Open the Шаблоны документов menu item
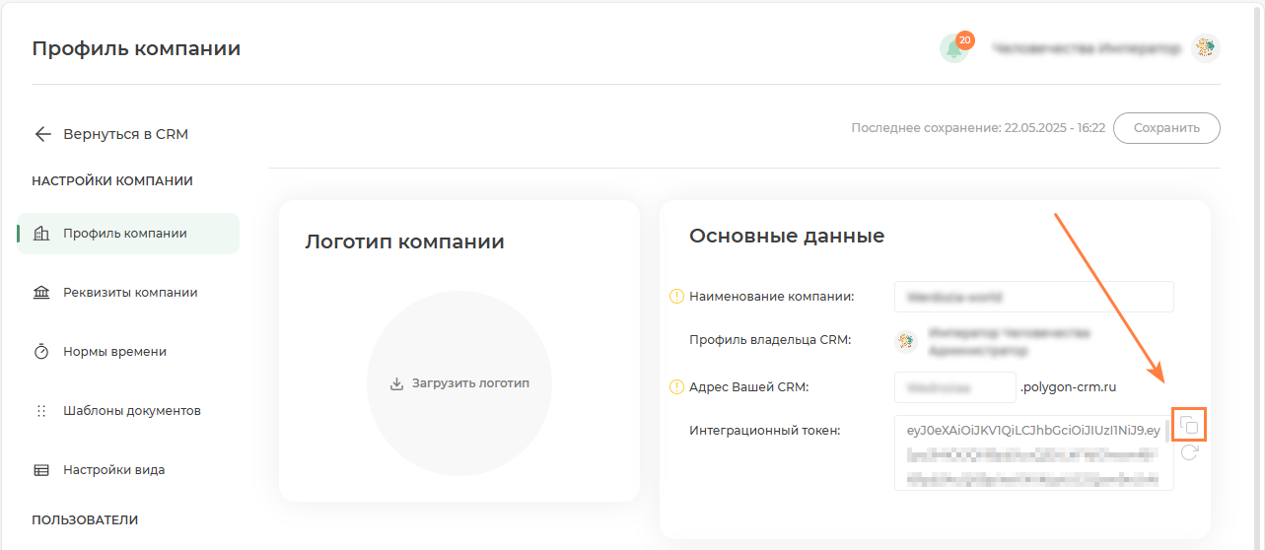Viewport: 1265px width, 550px height. (132, 411)
